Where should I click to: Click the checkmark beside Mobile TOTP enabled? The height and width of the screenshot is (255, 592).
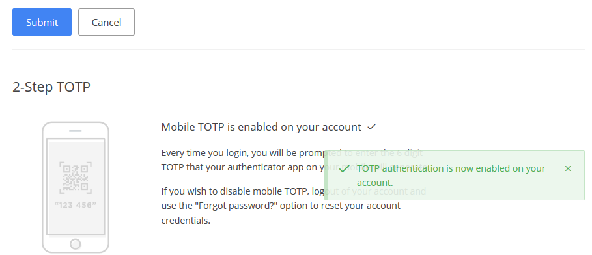click(x=372, y=127)
